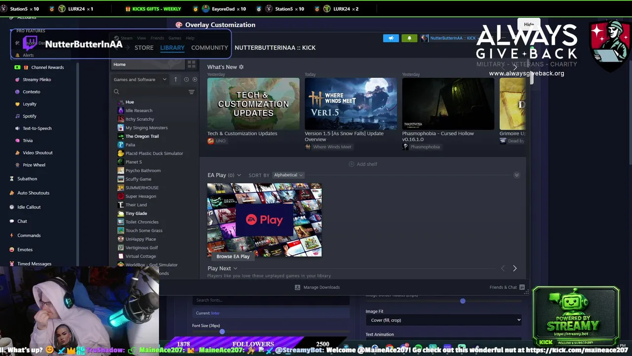Viewport: 632px width, 356px height.
Task: Select Home in Steam library
Action: pos(147,64)
